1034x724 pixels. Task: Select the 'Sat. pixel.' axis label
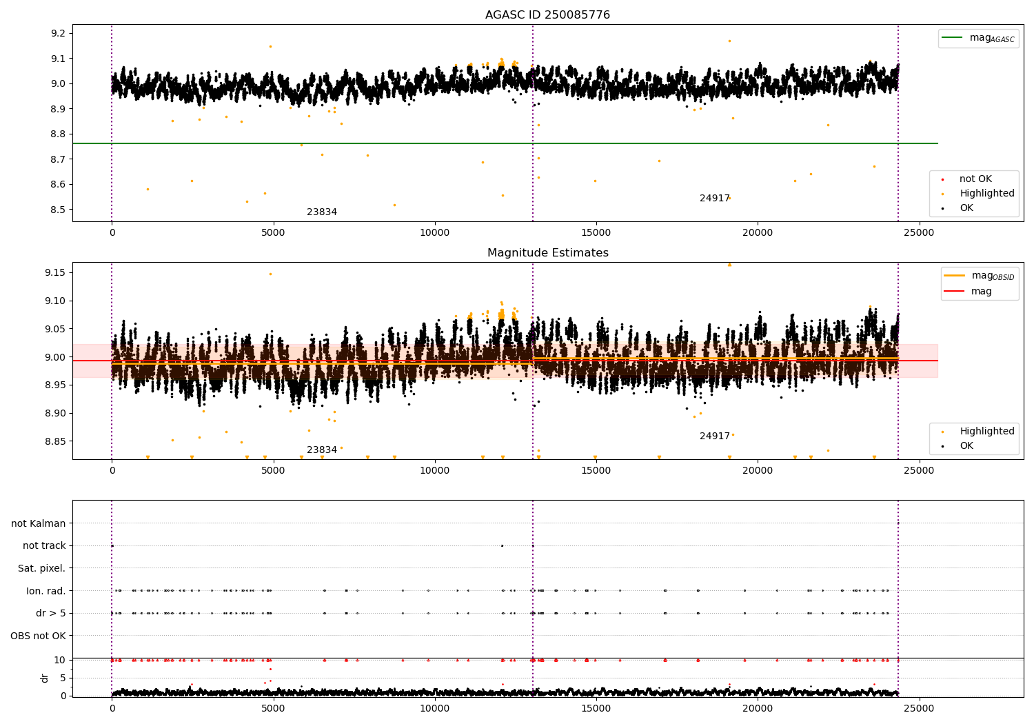[x=41, y=568]
